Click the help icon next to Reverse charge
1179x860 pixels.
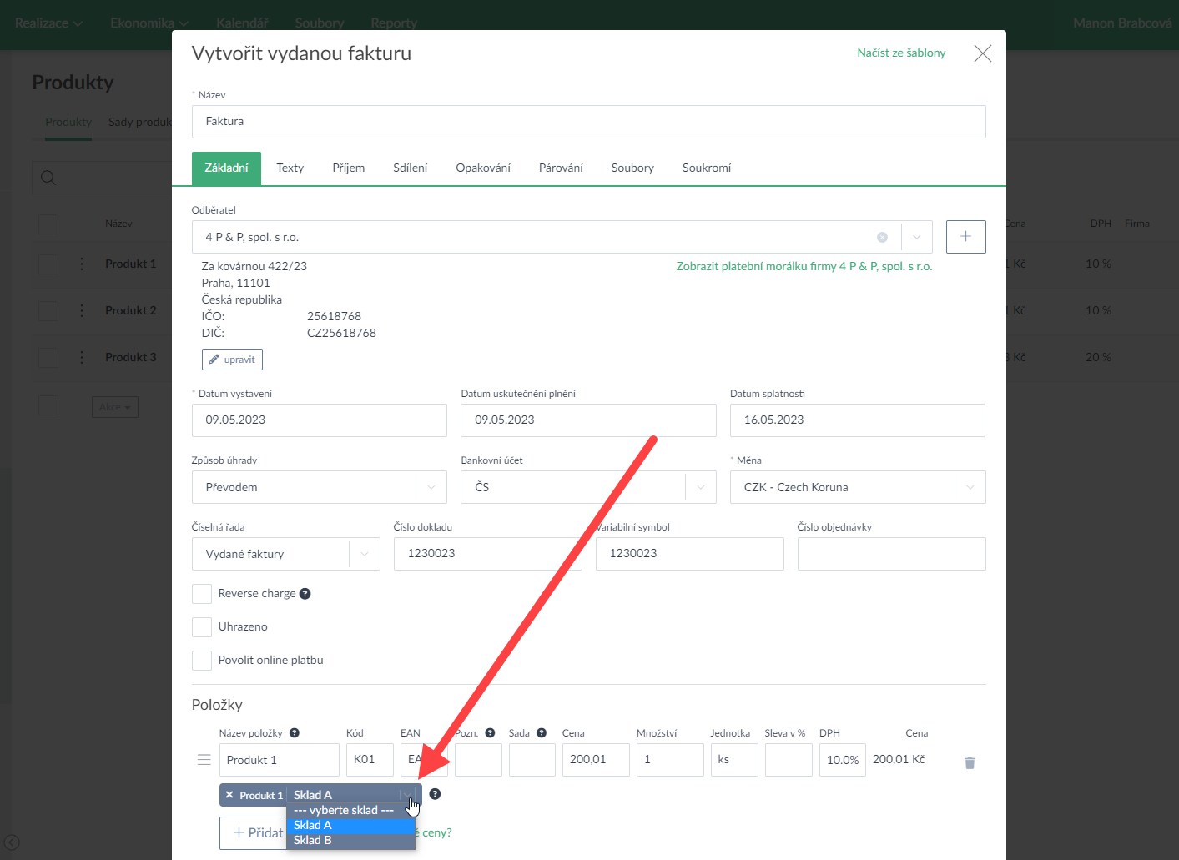[305, 594]
